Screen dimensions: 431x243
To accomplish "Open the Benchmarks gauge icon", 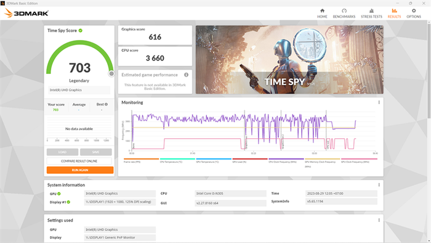I will point(344,10).
